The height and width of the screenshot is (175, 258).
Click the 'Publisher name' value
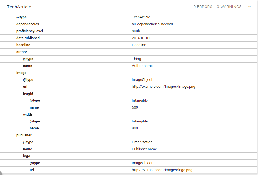[x=144, y=149]
